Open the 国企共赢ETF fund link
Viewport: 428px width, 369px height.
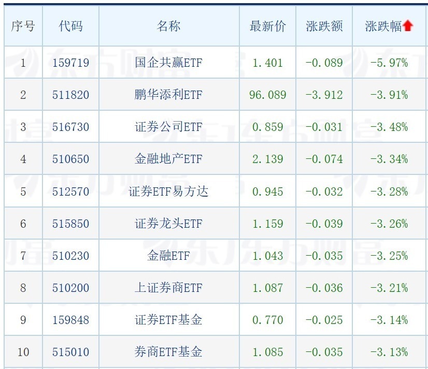click(x=168, y=63)
